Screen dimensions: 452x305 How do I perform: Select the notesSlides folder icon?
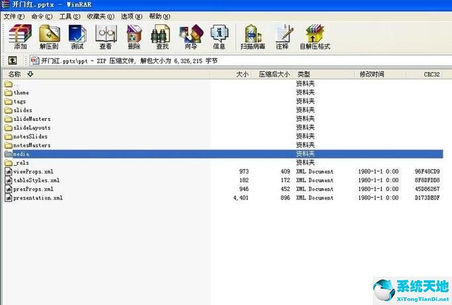[x=9, y=137]
